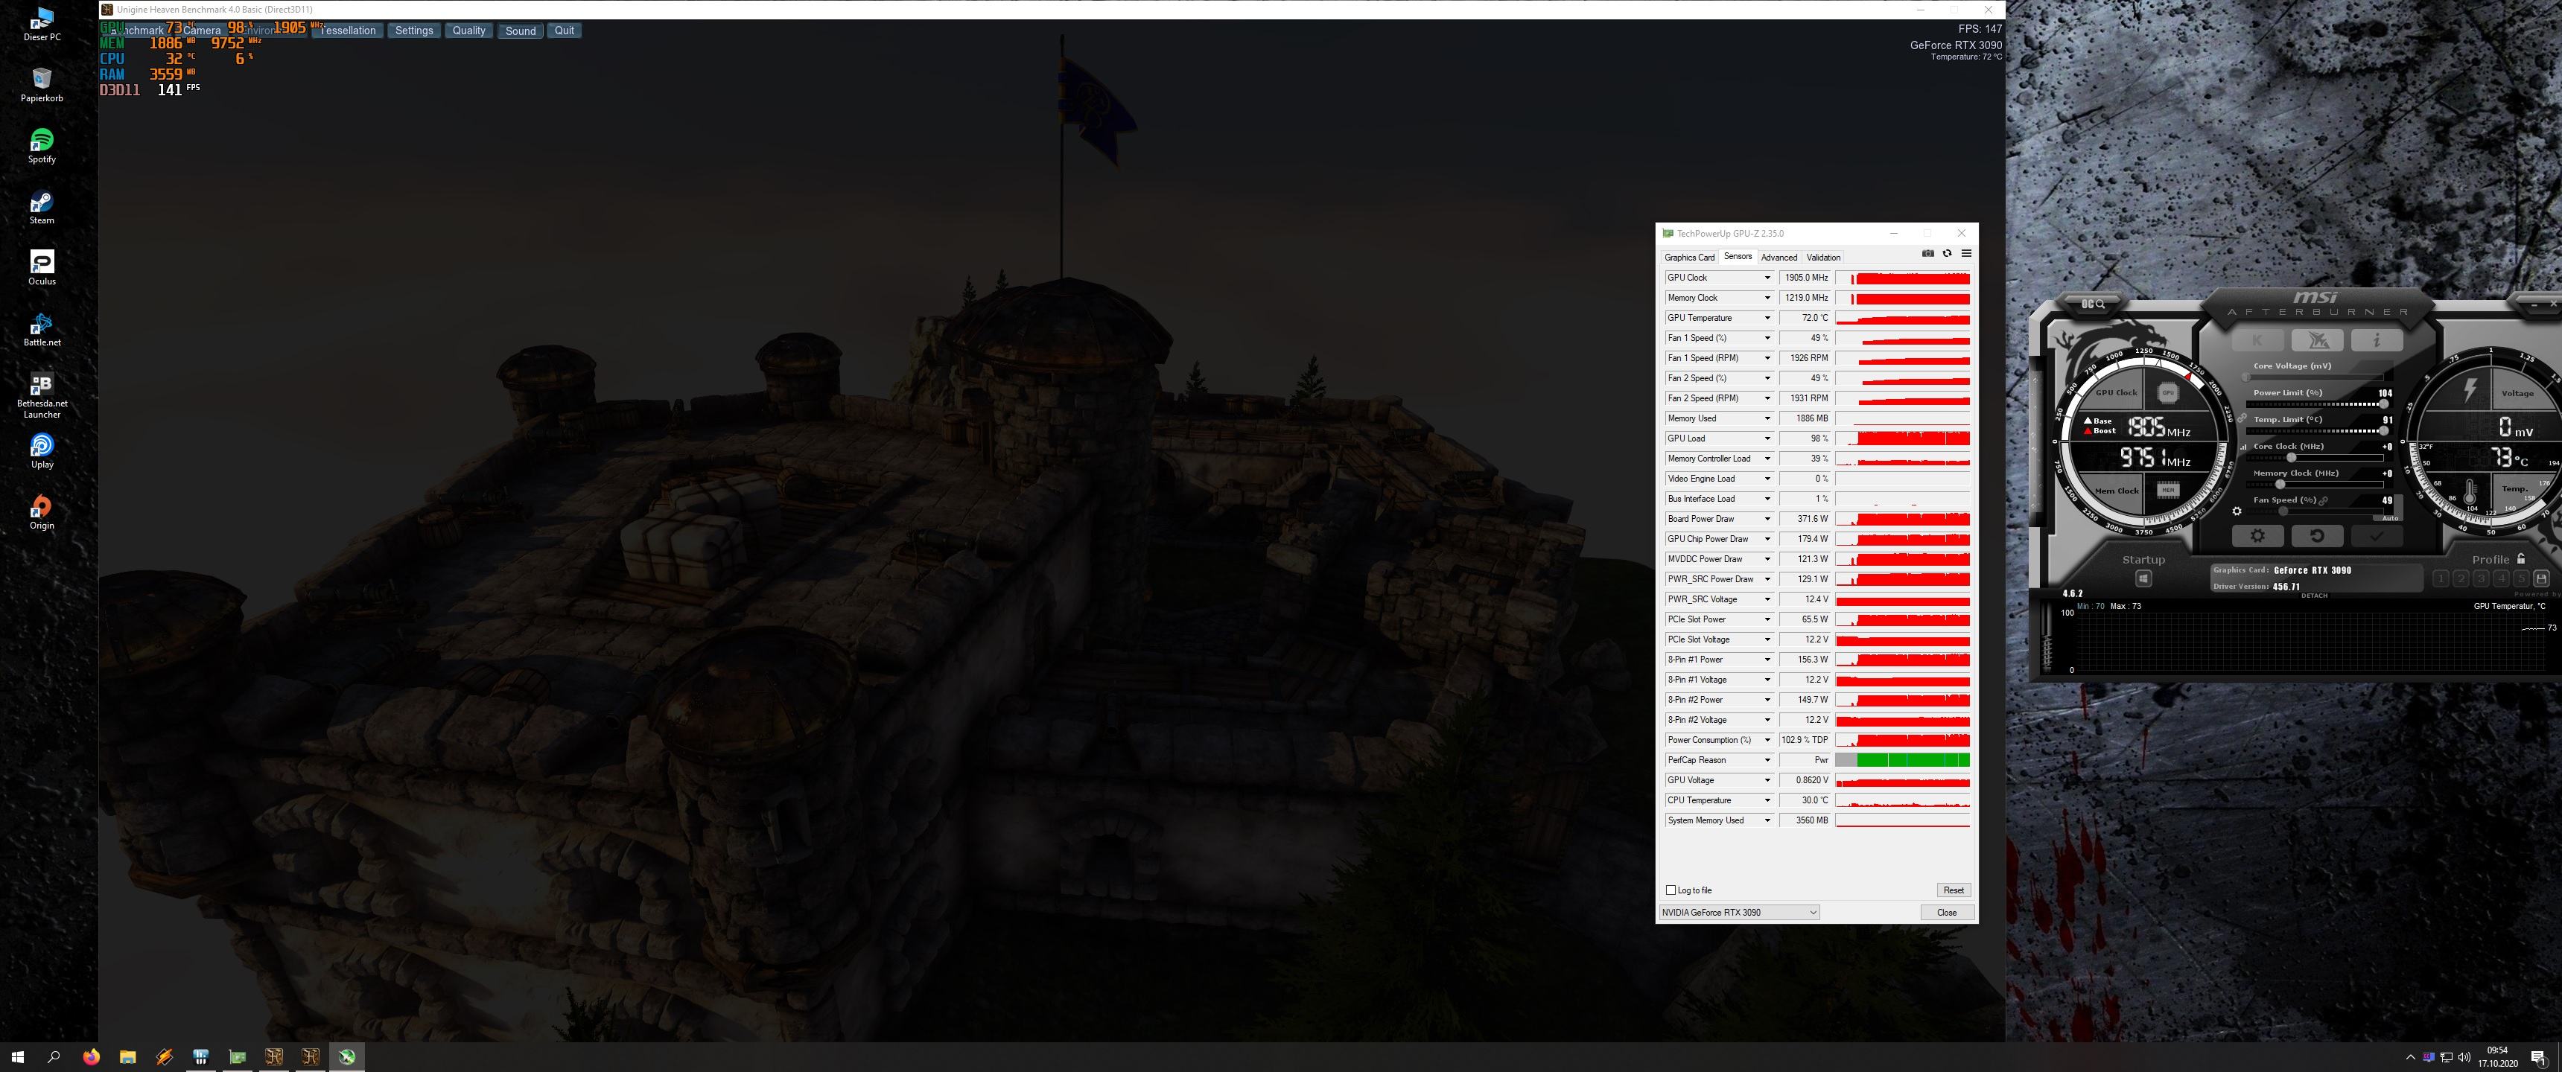
Task: Open the fan settings small gear icon
Action: pos(2237,511)
